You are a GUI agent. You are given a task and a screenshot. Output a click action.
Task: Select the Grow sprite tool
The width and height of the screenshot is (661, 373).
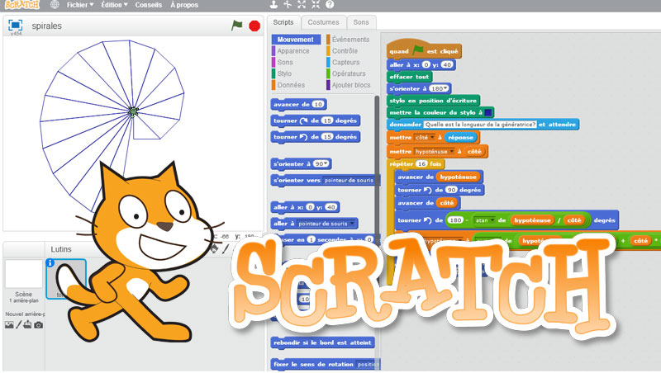(302, 5)
